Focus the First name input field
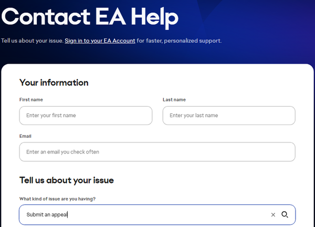This screenshot has width=315, height=227. coord(86,116)
